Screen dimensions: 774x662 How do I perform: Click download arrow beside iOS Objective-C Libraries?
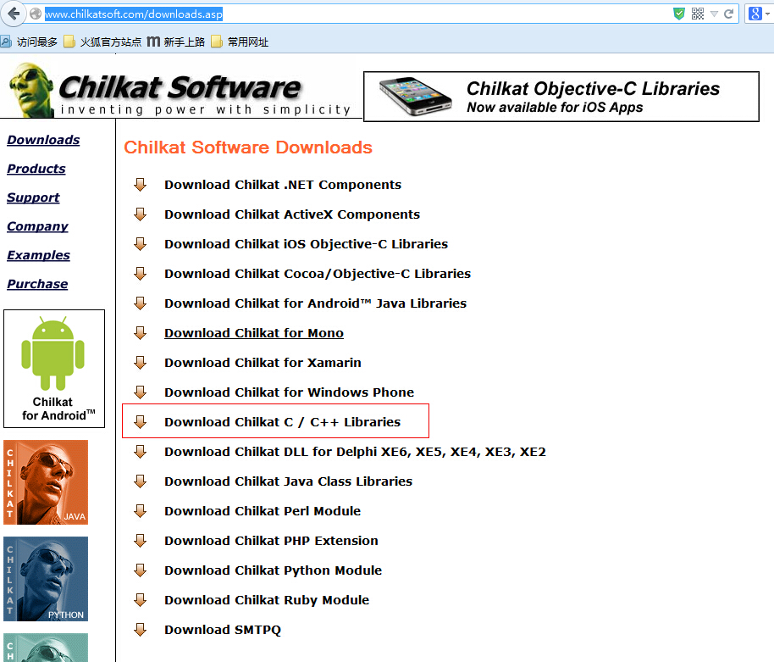[141, 244]
